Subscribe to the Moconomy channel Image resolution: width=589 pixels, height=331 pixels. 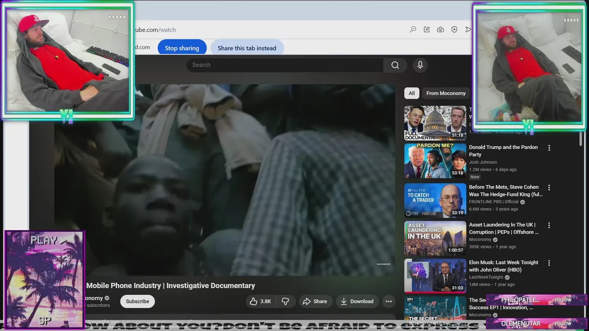138,301
